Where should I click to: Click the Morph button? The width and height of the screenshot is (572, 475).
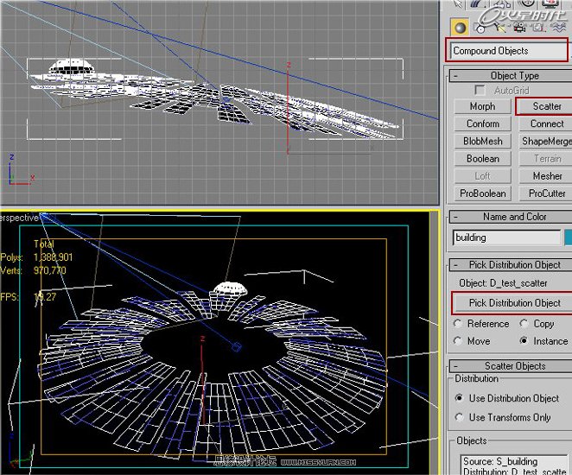[x=483, y=106]
